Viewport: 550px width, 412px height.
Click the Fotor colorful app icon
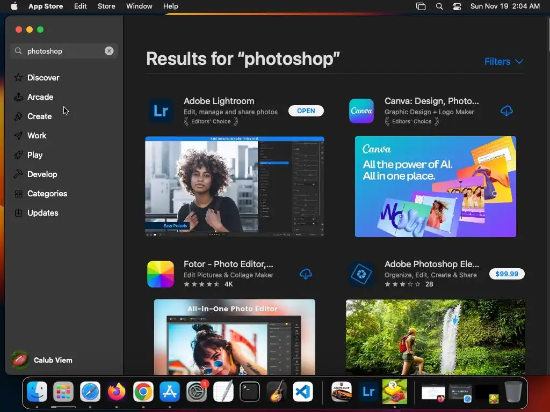pyautogui.click(x=161, y=274)
